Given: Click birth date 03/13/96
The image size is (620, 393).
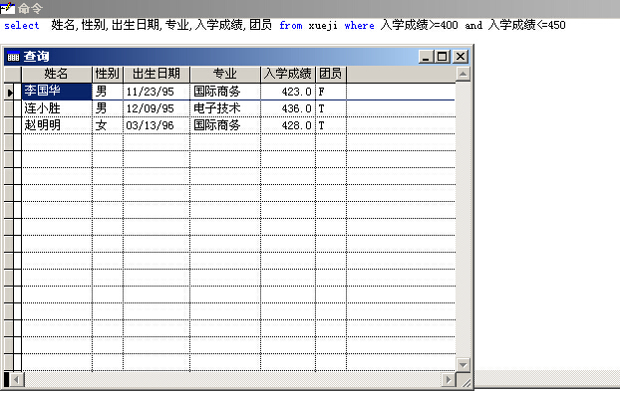Looking at the screenshot, I should click(156, 125).
